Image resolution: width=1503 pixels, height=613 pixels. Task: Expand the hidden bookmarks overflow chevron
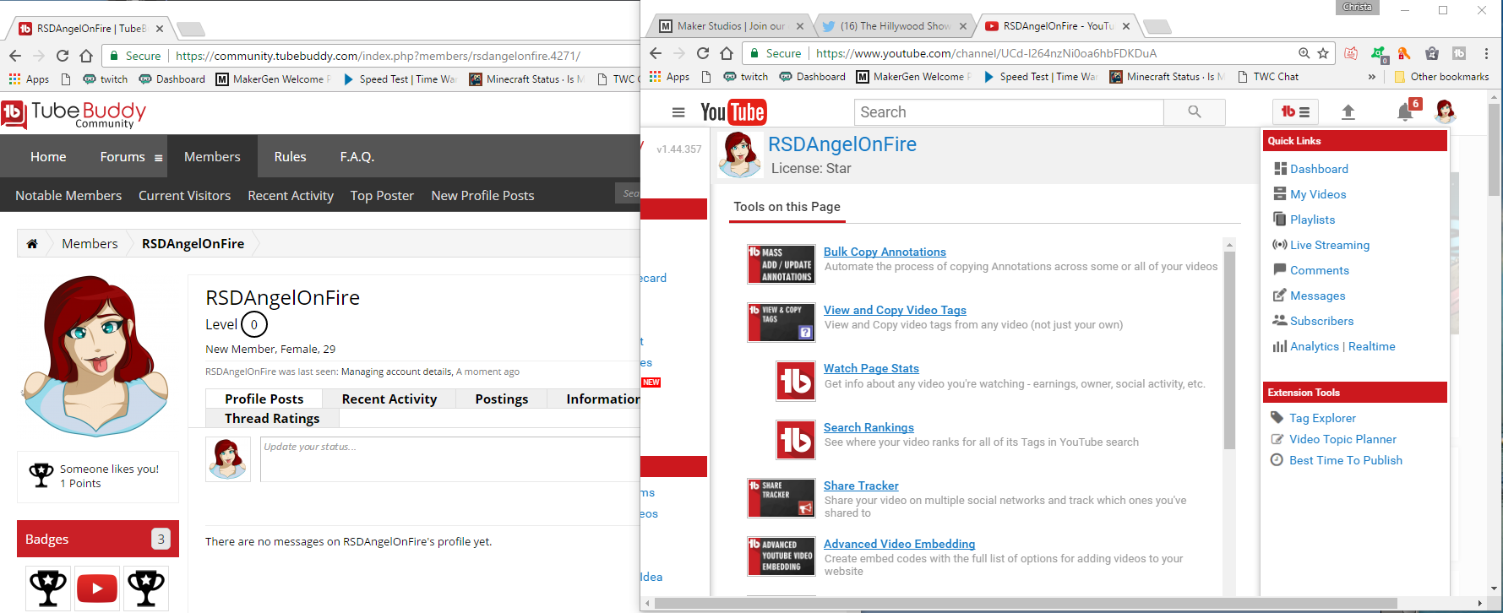pyautogui.click(x=1371, y=77)
